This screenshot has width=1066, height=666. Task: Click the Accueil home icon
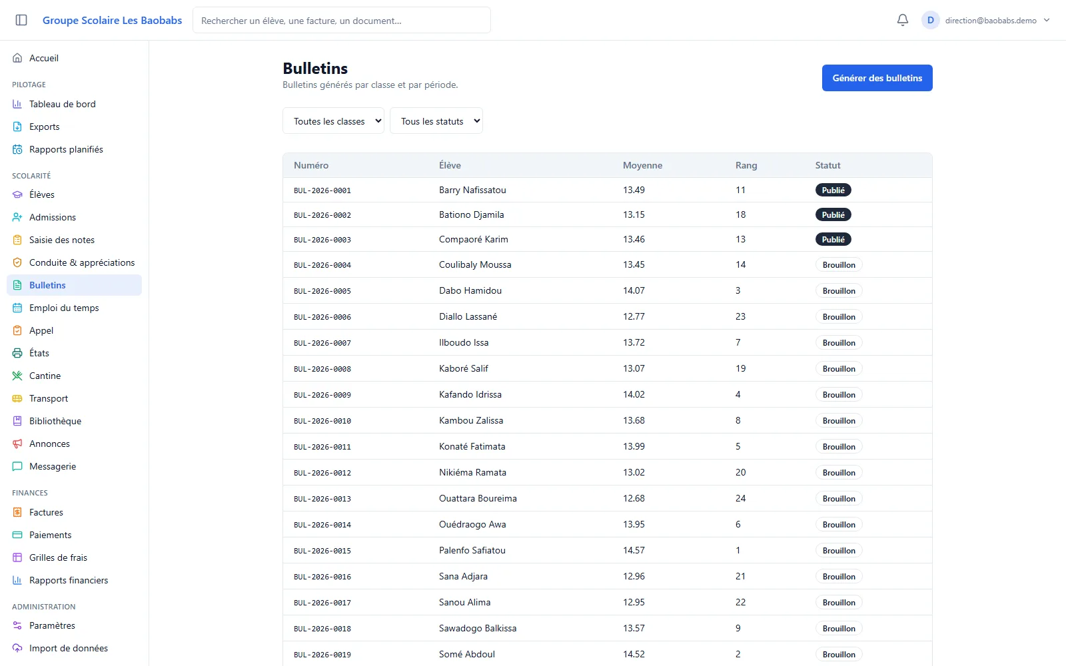17,58
